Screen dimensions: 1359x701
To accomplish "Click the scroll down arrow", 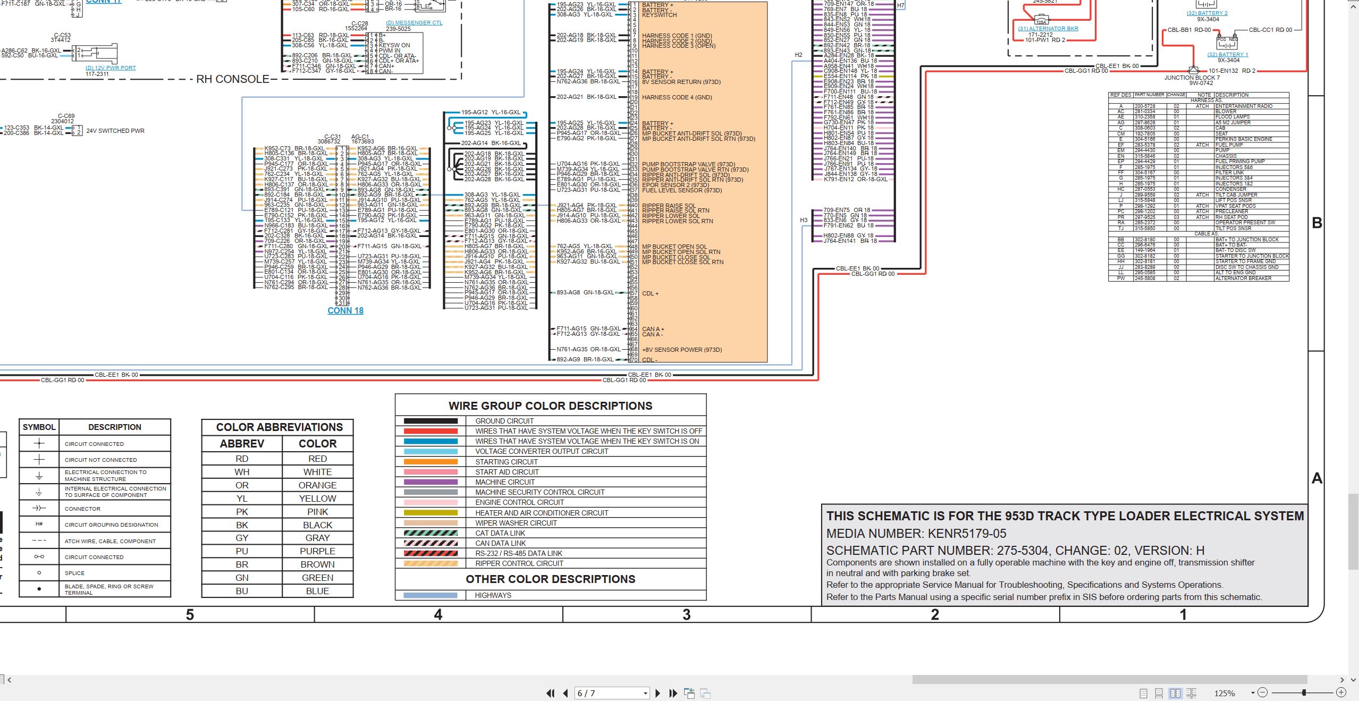I will point(1353,680).
